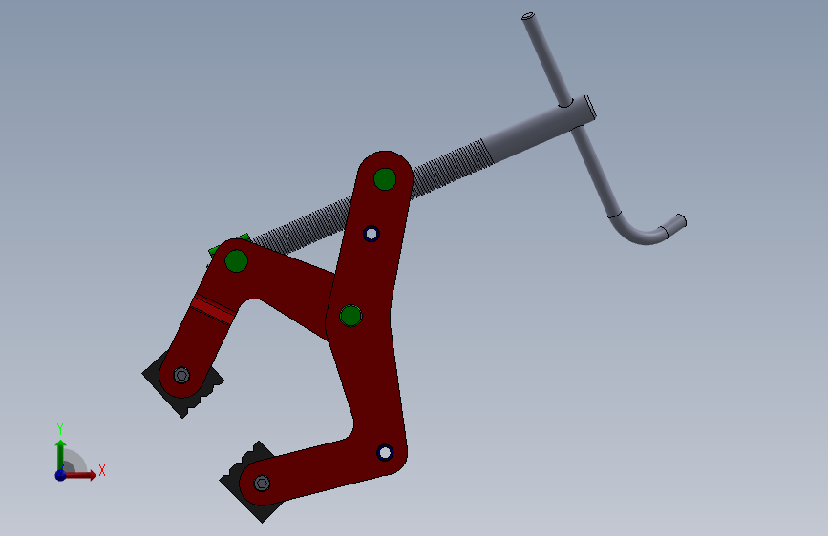
Task: Select the green pivot pin joining both arms
Action: (350, 316)
